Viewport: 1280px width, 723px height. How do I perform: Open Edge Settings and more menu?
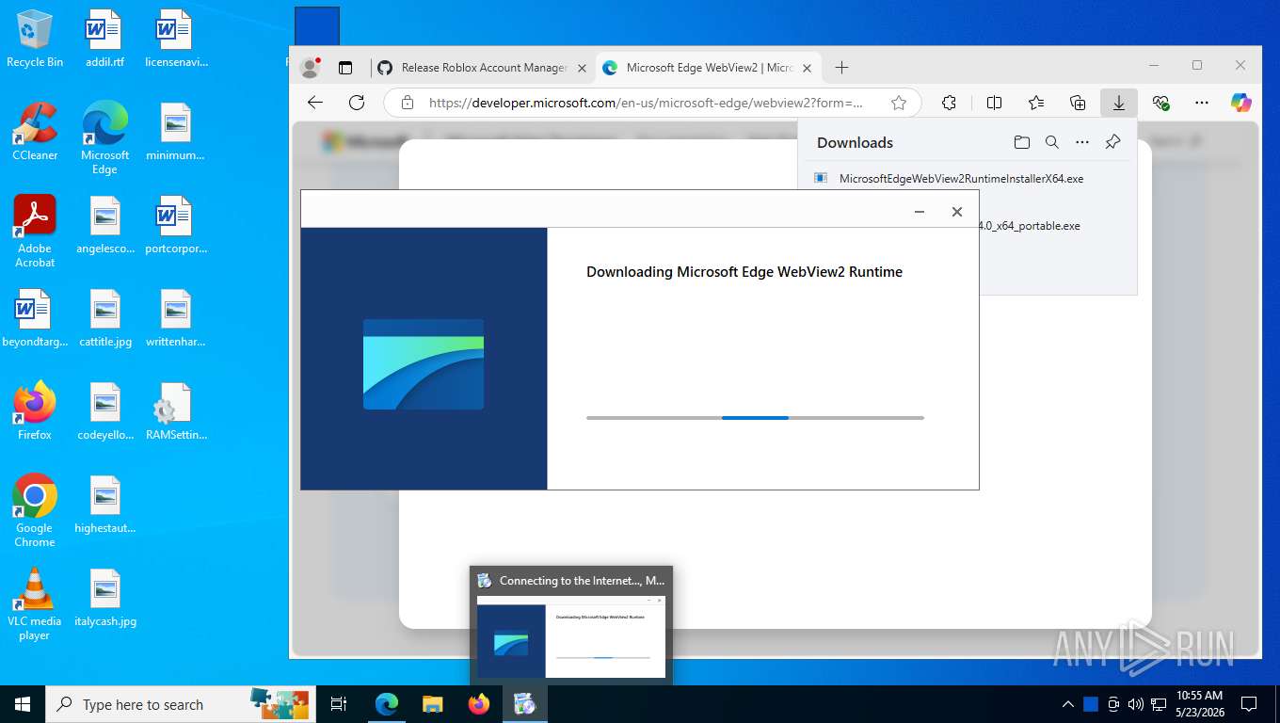coord(1202,103)
